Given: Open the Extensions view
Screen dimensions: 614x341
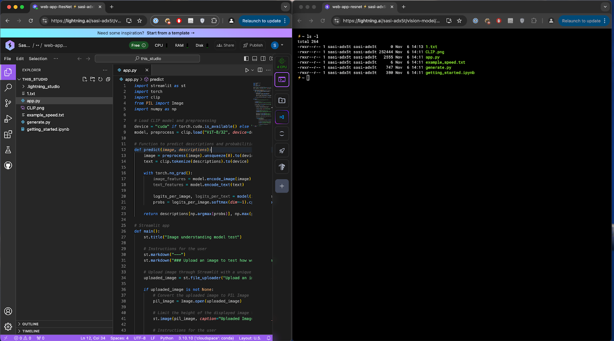Looking at the screenshot, I should point(8,135).
